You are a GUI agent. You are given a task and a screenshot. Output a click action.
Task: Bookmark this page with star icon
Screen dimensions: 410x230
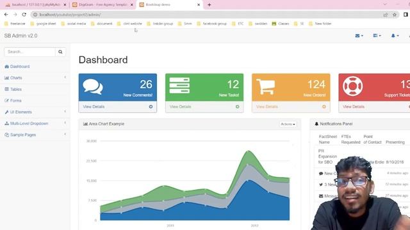[x=395, y=15]
